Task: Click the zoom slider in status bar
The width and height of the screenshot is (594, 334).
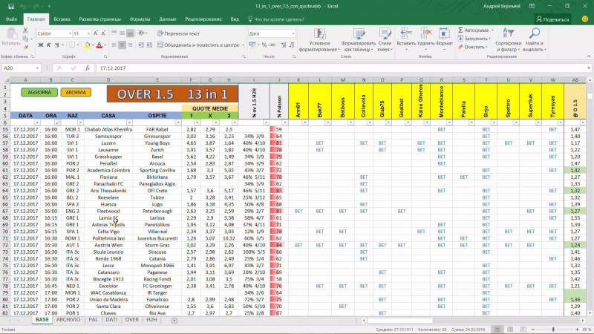Action: 553,330
